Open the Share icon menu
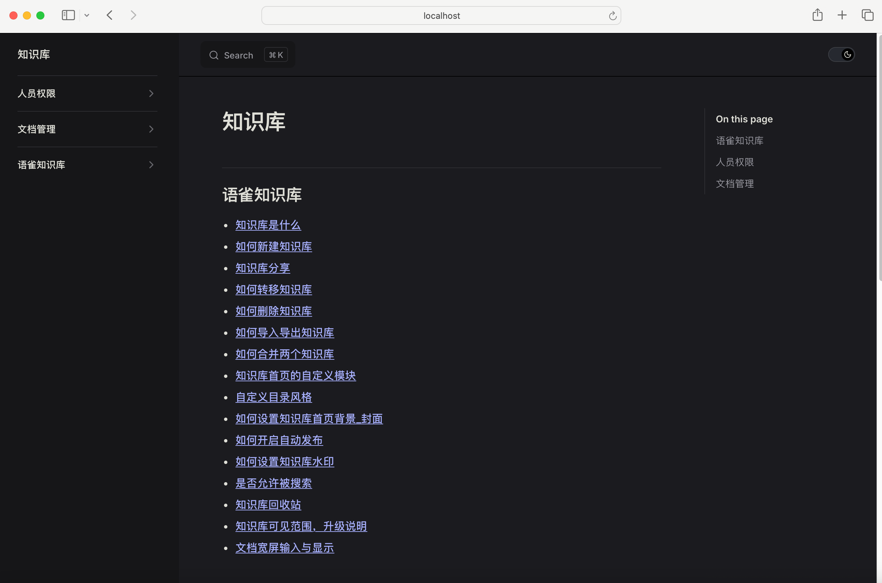Viewport: 882px width, 583px height. pos(817,15)
